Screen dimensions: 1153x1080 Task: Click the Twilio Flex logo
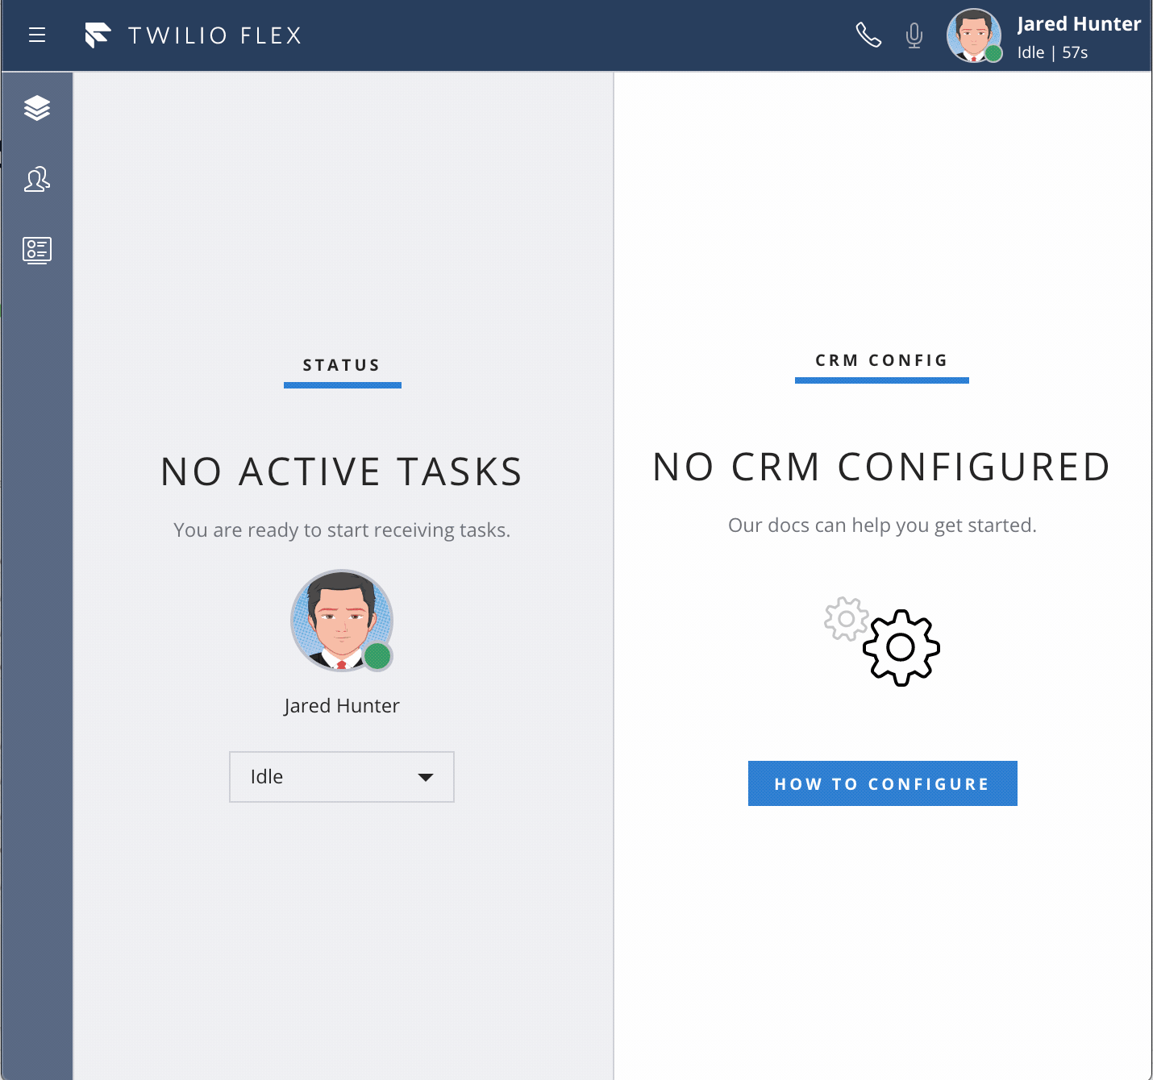point(193,35)
